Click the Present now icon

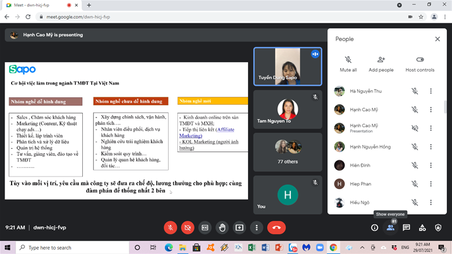tap(239, 227)
